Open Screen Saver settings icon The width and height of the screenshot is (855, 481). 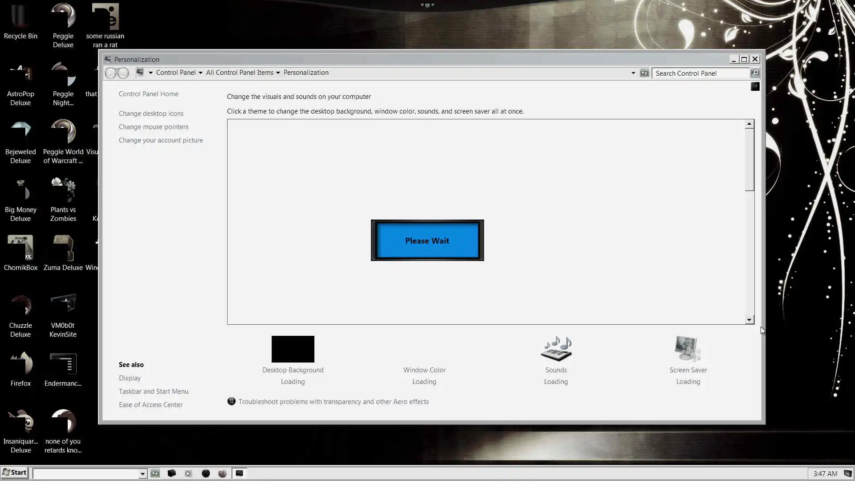click(688, 349)
